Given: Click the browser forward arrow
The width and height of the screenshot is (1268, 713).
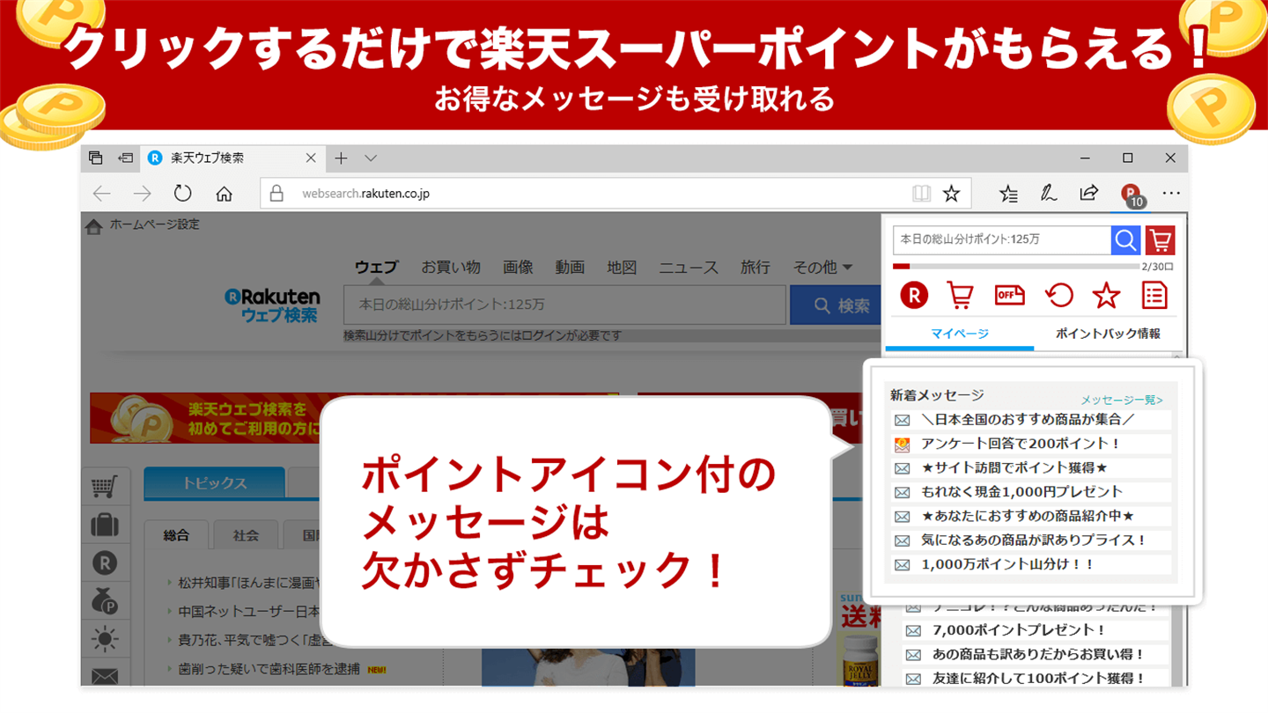Looking at the screenshot, I should pos(142,194).
